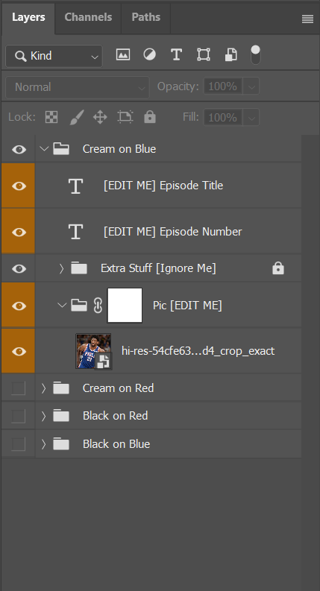Hide the Cream on Blue group
320x591 pixels.
[x=19, y=149]
